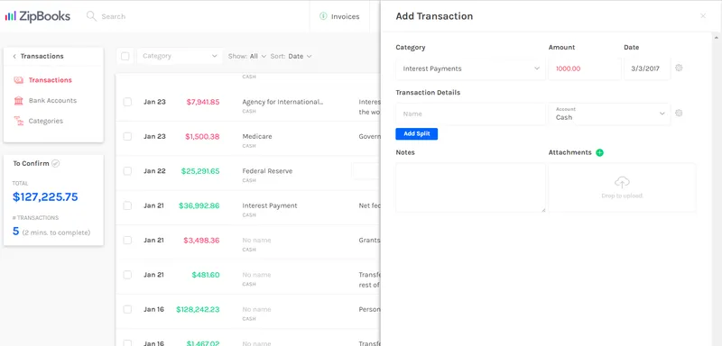Check the Interest Payment row checkbox

pos(127,205)
